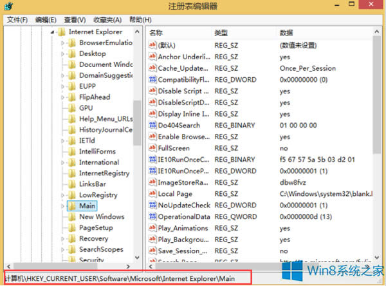Collapse the Internet Explorer tree node
The image size is (386, 286).
(53, 32)
